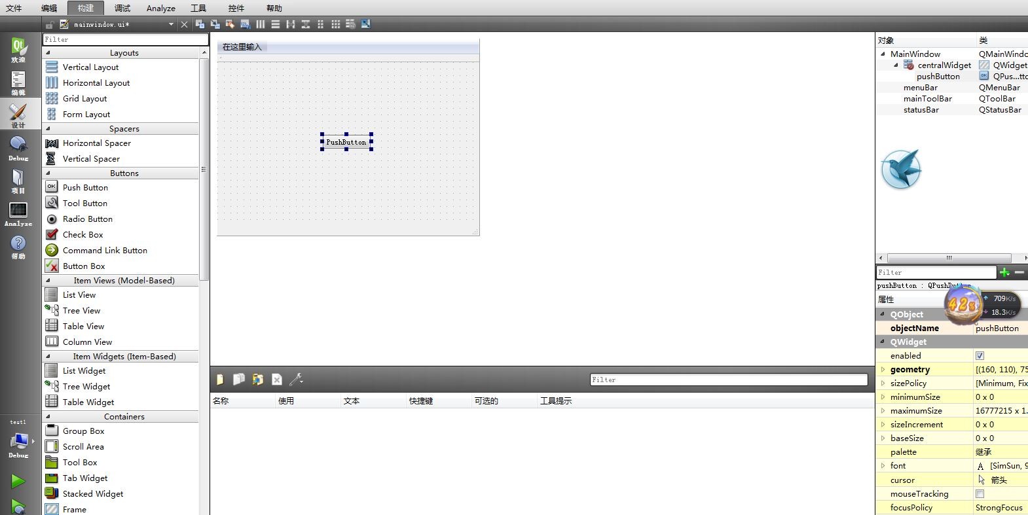
Task: Click the Delete action icon in the action editor
Action: pos(277,380)
